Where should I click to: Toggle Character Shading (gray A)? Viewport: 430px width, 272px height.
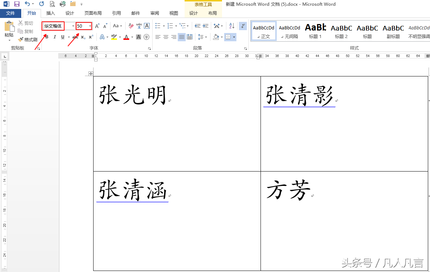tap(139, 37)
